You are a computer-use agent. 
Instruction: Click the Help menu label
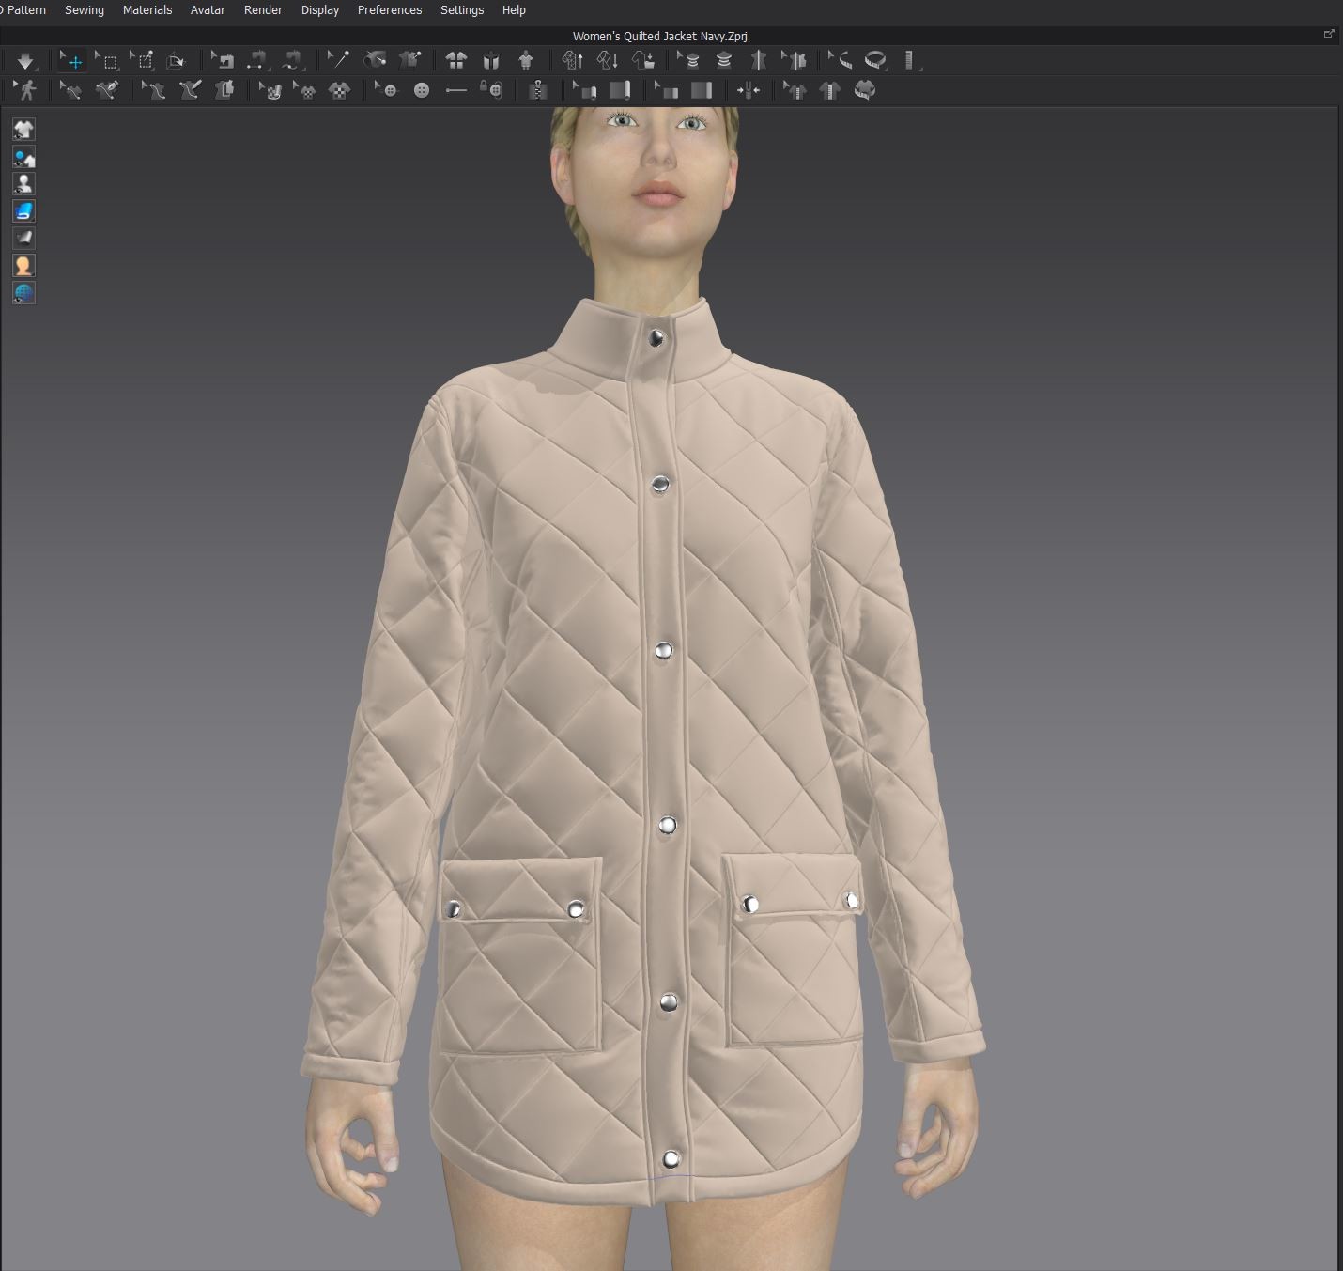513,10
